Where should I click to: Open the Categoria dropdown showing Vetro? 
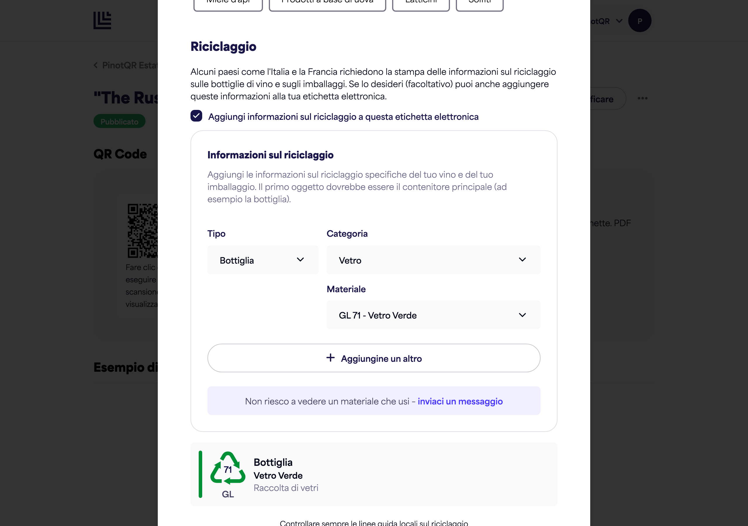pos(433,260)
